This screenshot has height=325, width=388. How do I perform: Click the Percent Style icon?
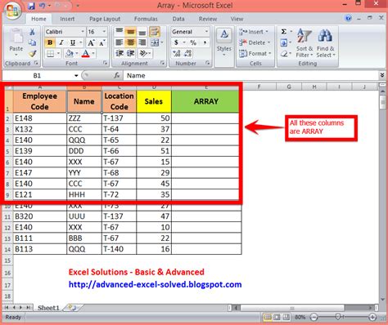click(193, 42)
